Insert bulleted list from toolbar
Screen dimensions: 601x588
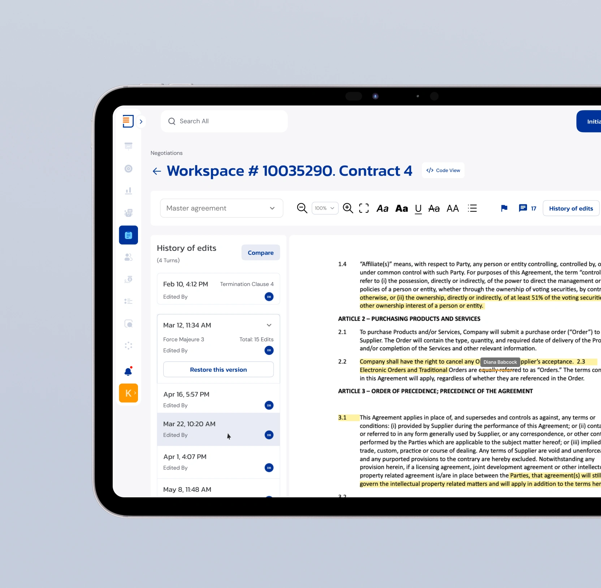pos(472,208)
